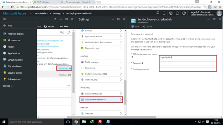Focus FTP/deployment user name field
Viewport: 223px width, 125px height.
click(188, 57)
